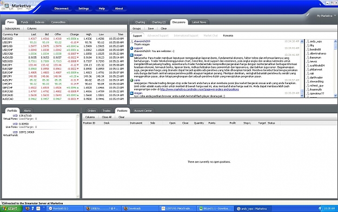Select the GBP/JPY currency pair row
Viewport: 338px width, 212px height.
point(64,76)
